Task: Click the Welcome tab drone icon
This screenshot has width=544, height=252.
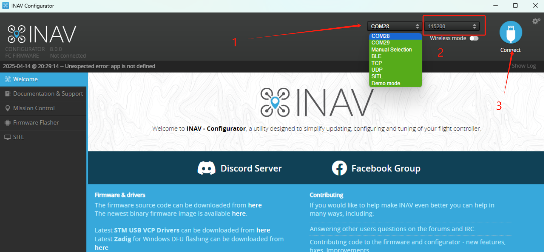Action: (8, 79)
